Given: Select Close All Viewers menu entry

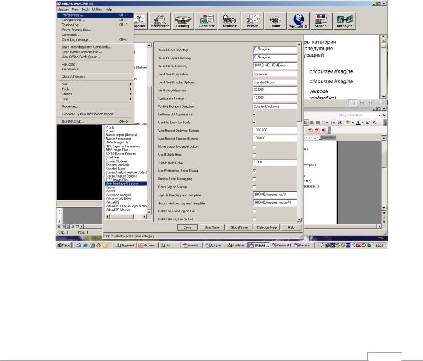Looking at the screenshot, I should (95, 77).
